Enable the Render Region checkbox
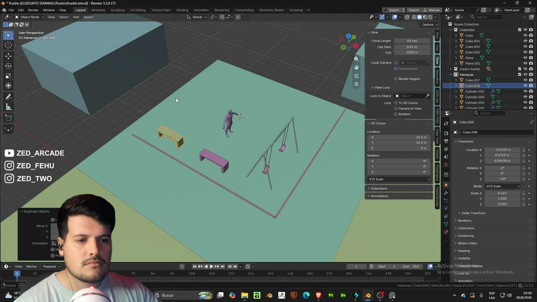Viewport: 537px width, 302px height. coord(396,79)
